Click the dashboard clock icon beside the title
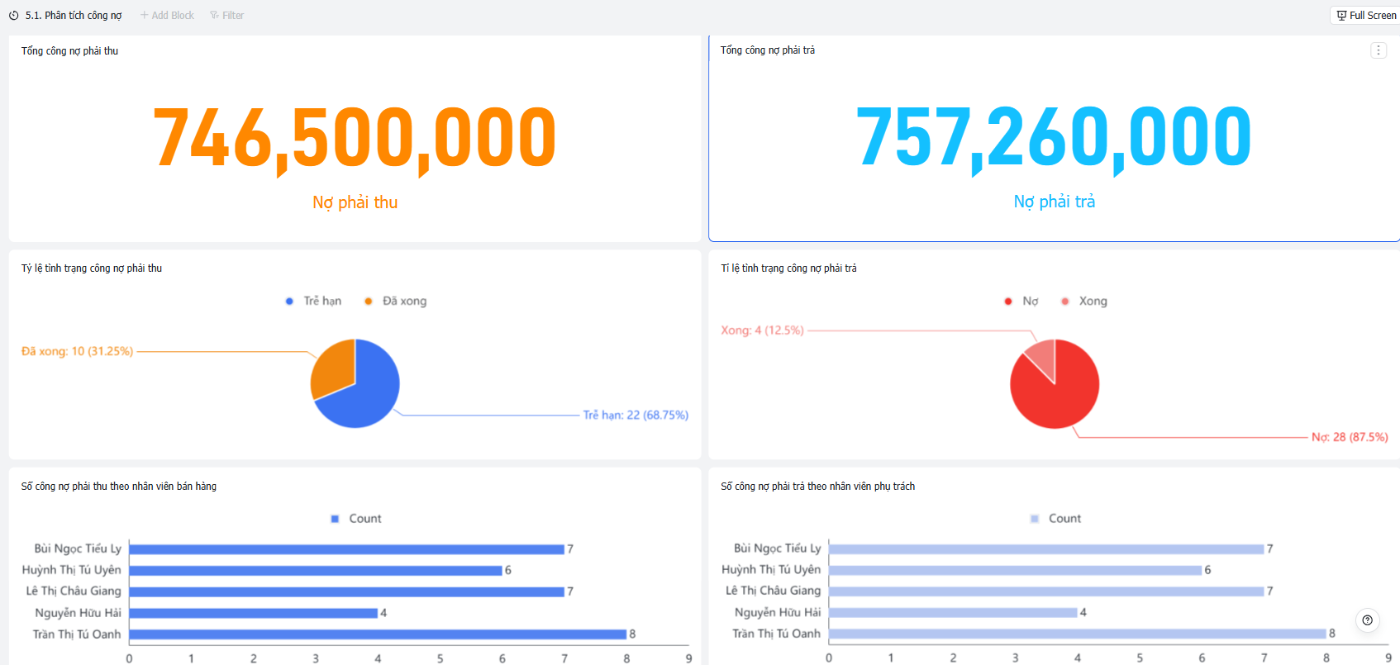This screenshot has width=1400, height=665. [13, 16]
